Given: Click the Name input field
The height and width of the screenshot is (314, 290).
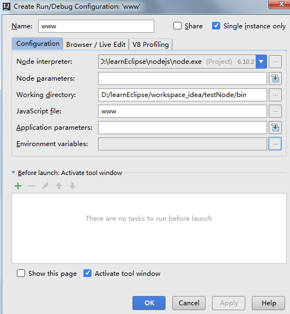Looking at the screenshot, I should [96, 26].
